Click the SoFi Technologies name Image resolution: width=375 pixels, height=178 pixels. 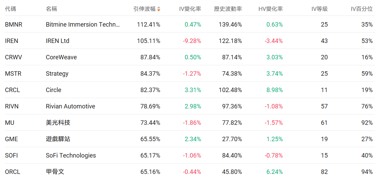pyautogui.click(x=71, y=155)
